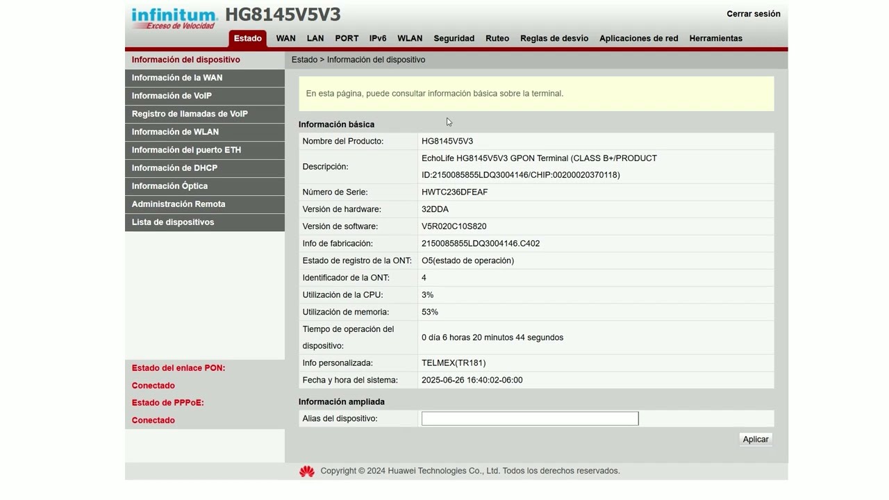Click software version V5R020C10S820
The height and width of the screenshot is (500, 889).
(454, 226)
